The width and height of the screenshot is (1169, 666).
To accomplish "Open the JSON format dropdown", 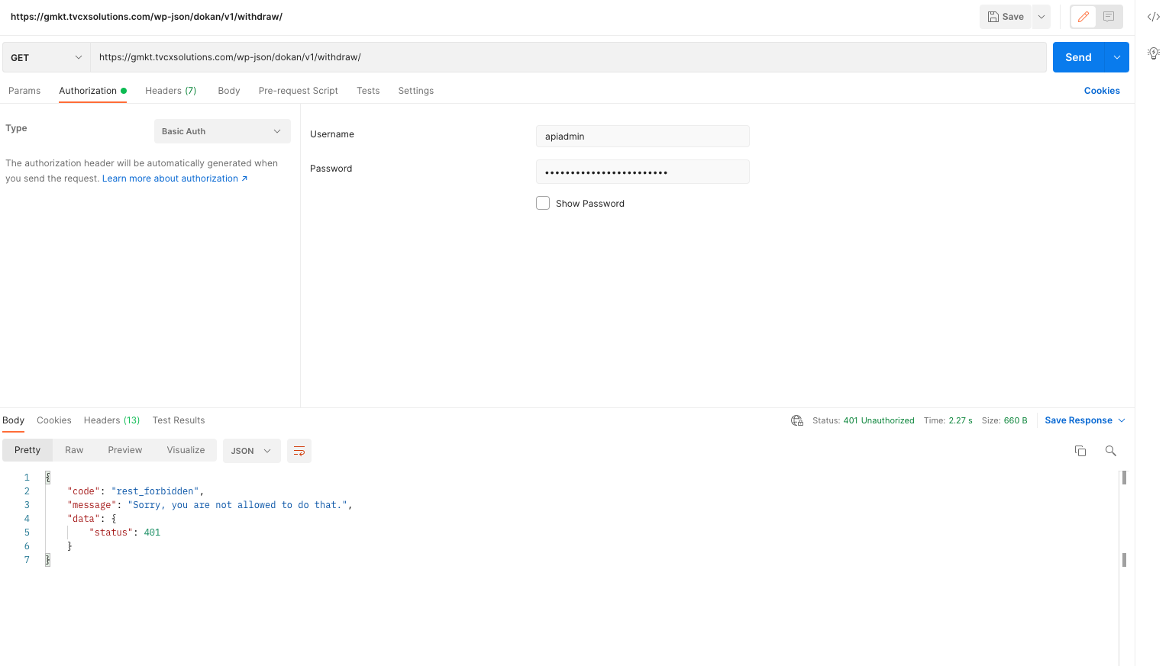I will (x=252, y=451).
